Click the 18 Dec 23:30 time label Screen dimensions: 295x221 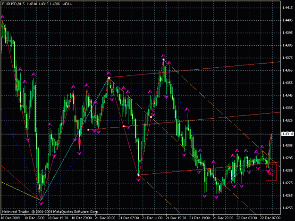pyautogui.click(x=82, y=218)
